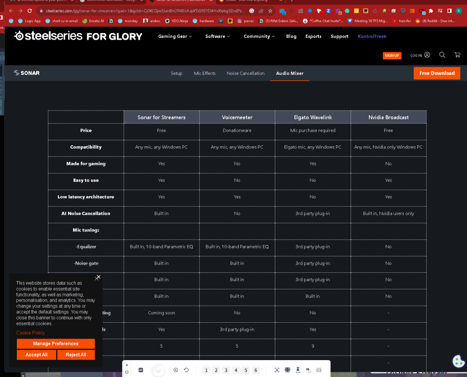The width and height of the screenshot is (467, 377).
Task: Click the Grammarly extension icon
Action: pos(347,11)
